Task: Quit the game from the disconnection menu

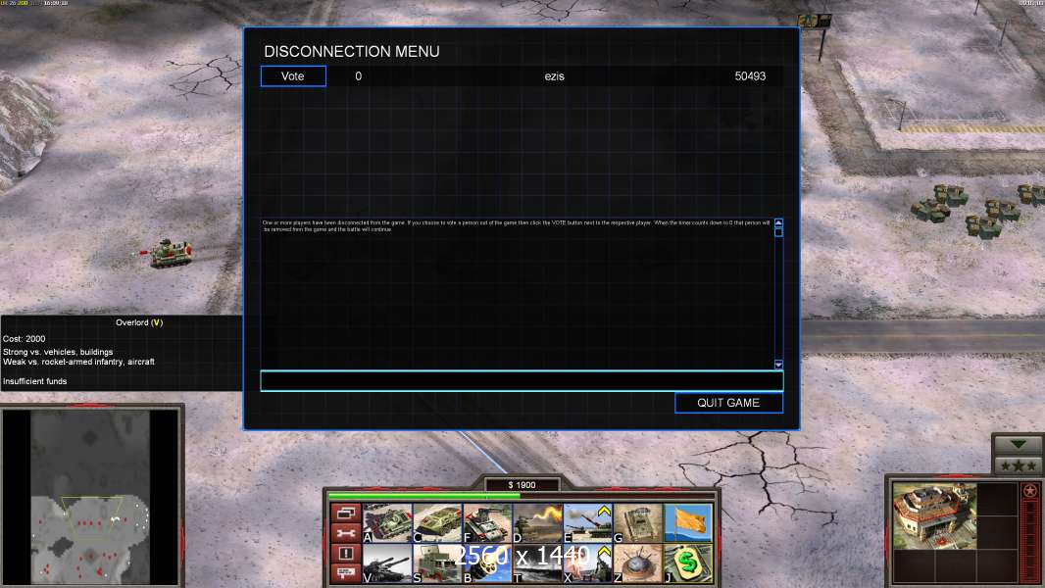Action: click(728, 403)
